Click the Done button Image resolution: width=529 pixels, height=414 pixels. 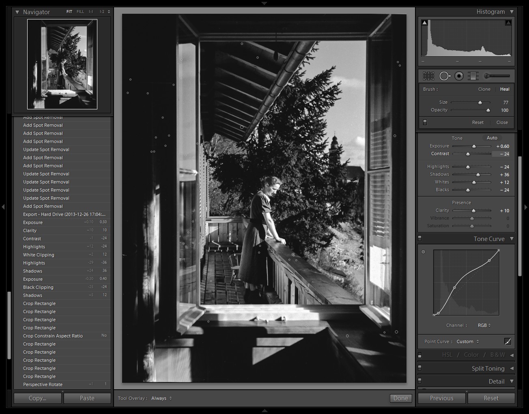pos(400,398)
